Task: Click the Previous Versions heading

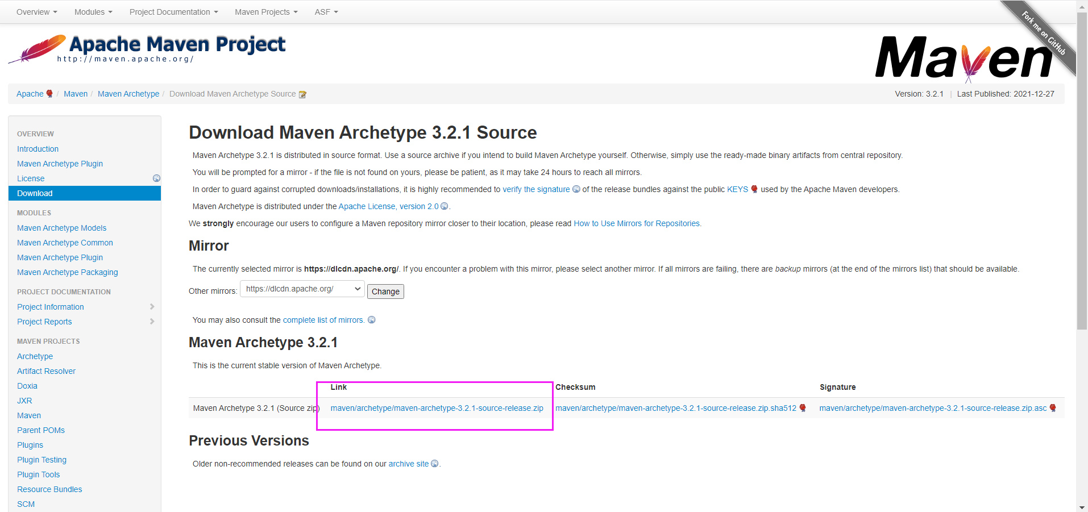Action: click(249, 440)
